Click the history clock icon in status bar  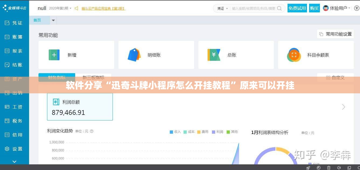click(319, 168)
